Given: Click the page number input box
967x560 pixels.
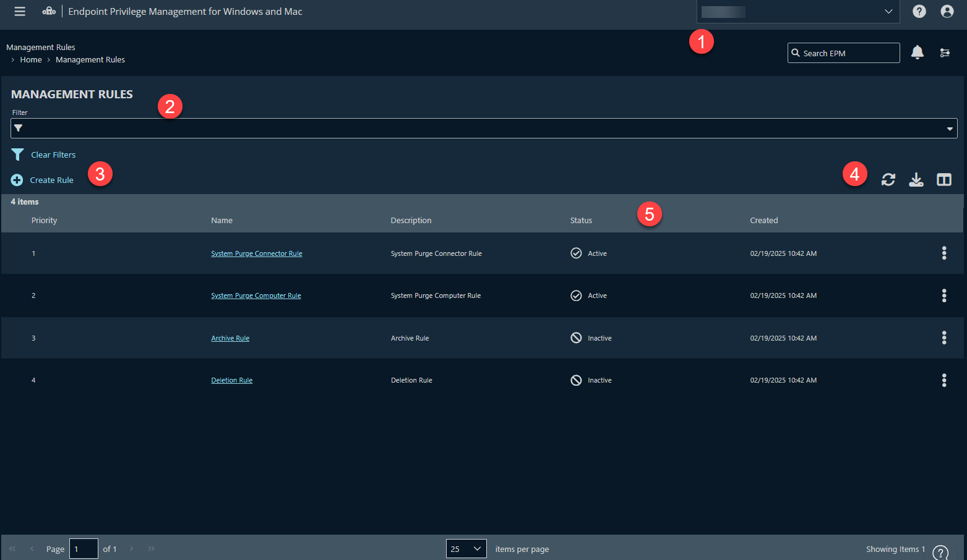Looking at the screenshot, I should click(x=84, y=549).
